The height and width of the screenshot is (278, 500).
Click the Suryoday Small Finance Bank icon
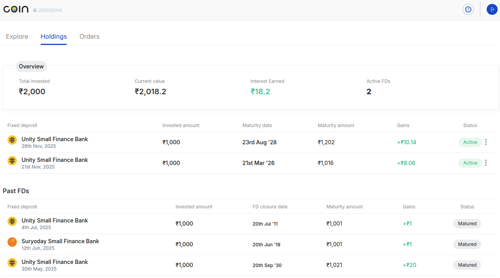coord(12,242)
